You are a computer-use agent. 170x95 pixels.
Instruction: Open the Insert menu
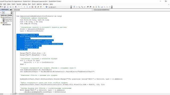tap(14, 4)
